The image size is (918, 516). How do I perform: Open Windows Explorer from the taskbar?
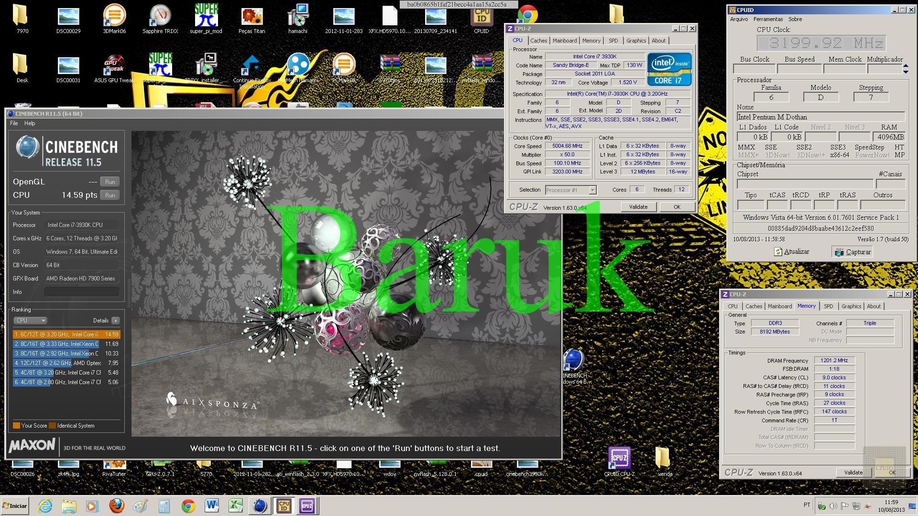click(x=69, y=505)
